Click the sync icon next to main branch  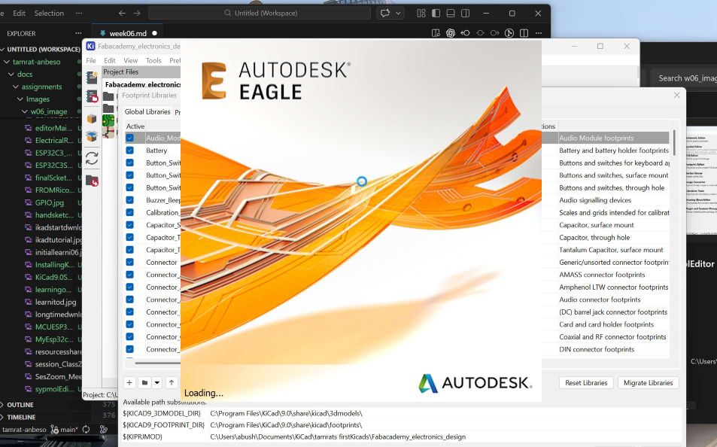click(x=87, y=430)
